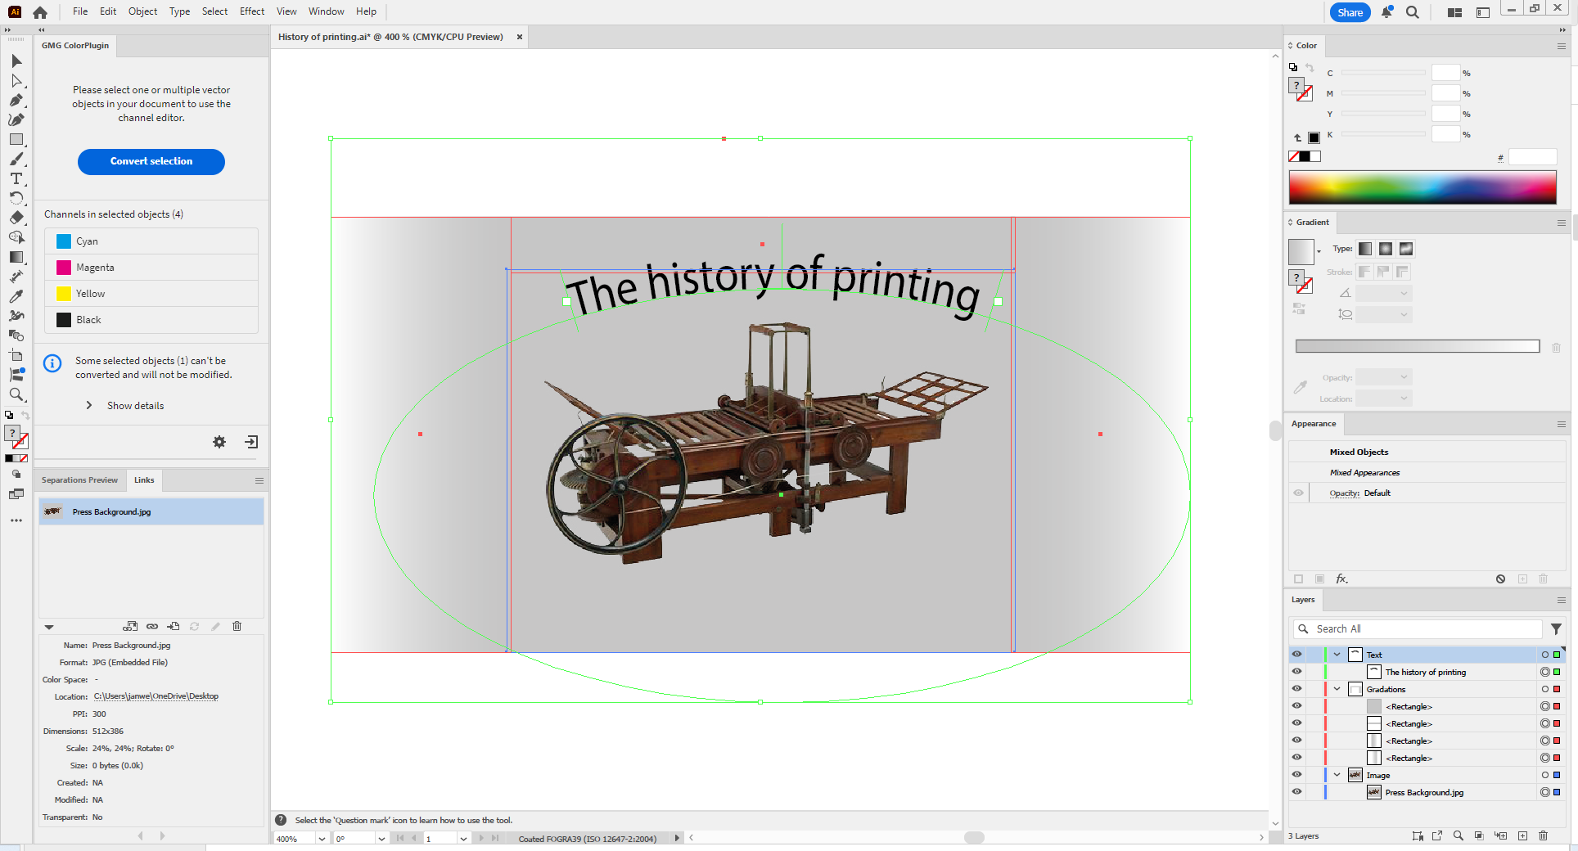Set gradient type to radial
Image resolution: width=1578 pixels, height=851 pixels.
click(x=1386, y=249)
